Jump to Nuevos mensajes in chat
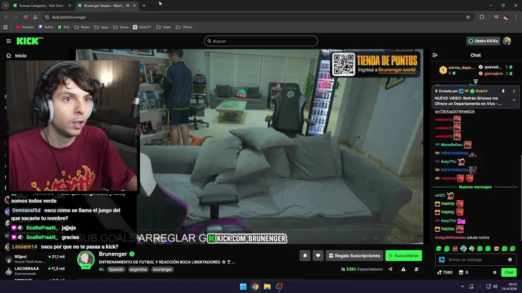The image size is (522, 293). pos(475,187)
